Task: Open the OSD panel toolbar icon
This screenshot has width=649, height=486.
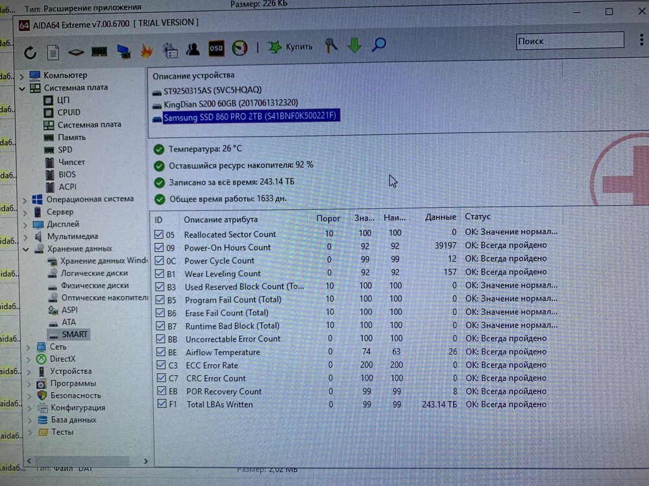Action: [x=216, y=49]
